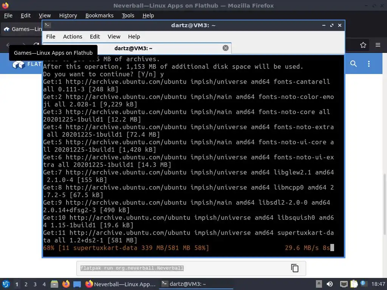Image resolution: width=387 pixels, height=290 pixels.
Task: Click the download progress line for supertuxkart-data
Action: 126,248
